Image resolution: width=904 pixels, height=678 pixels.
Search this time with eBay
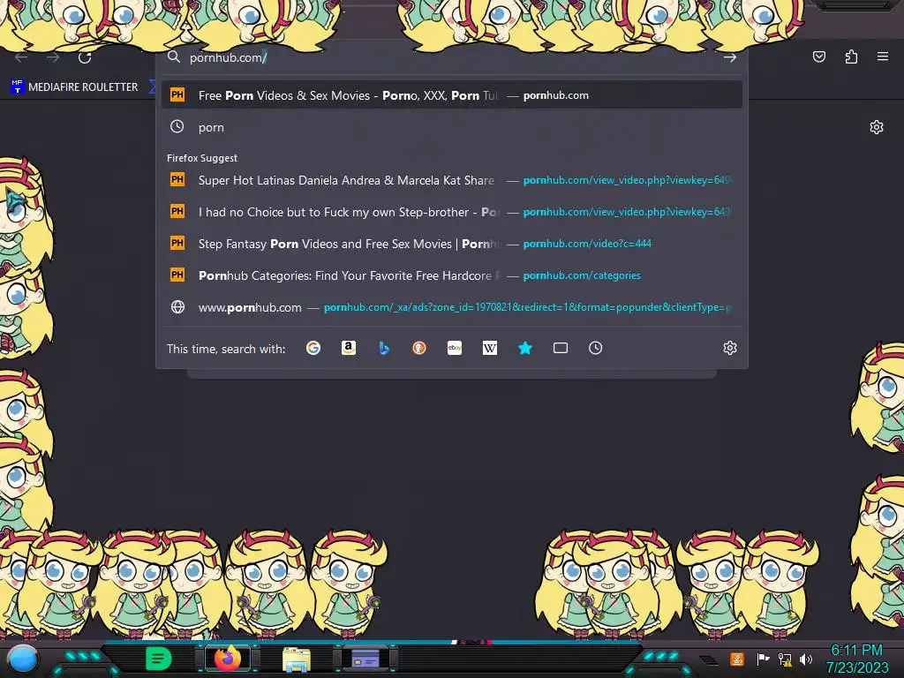point(455,348)
